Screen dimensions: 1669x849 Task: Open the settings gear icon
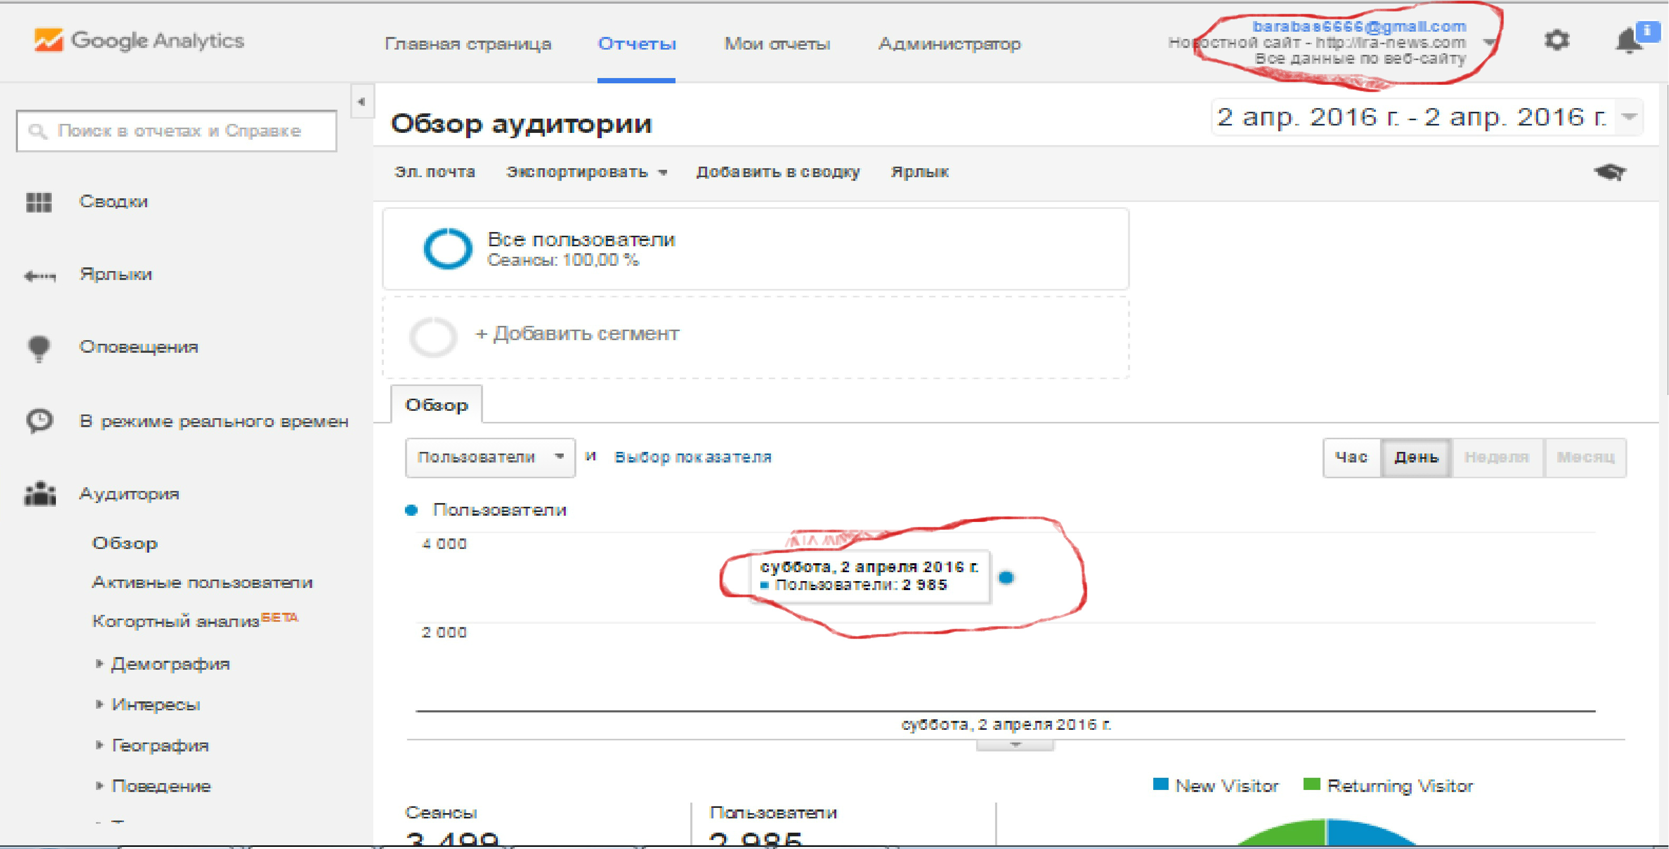tap(1556, 40)
